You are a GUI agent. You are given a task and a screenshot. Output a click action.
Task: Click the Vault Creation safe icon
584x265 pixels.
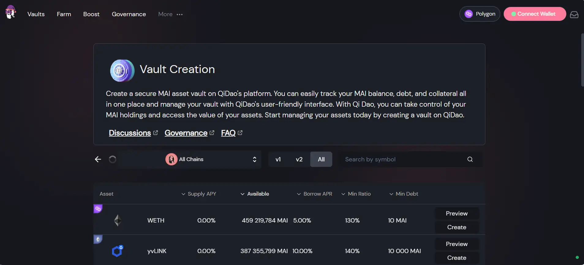(122, 70)
